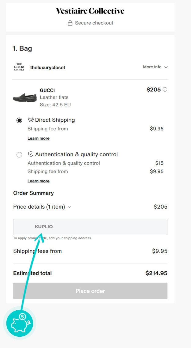Viewport: 191px width, 348px height.
Task: Click the GUCCI product title
Action: click(47, 90)
